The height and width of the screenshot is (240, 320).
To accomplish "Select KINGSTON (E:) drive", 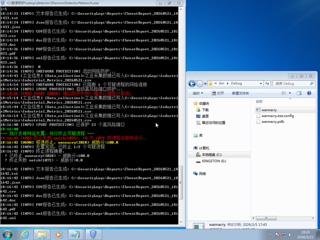I will point(211,161).
